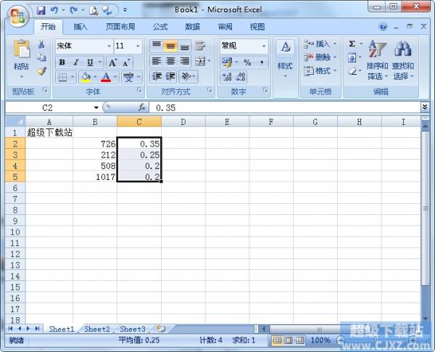Align text right
The image size is (435, 352).
(x=184, y=61)
